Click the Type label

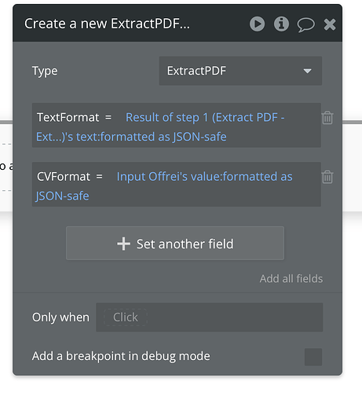coord(45,71)
